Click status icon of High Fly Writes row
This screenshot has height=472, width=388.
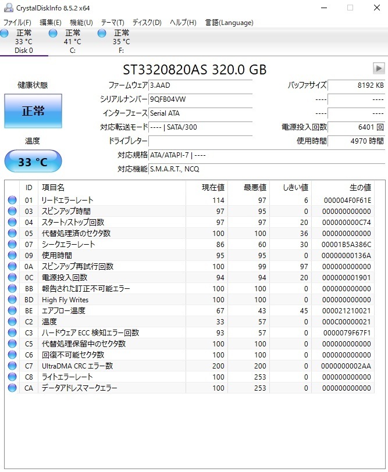[x=12, y=299]
